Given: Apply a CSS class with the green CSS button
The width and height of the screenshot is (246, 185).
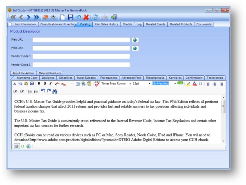Looking at the screenshot, I should 180,83.
